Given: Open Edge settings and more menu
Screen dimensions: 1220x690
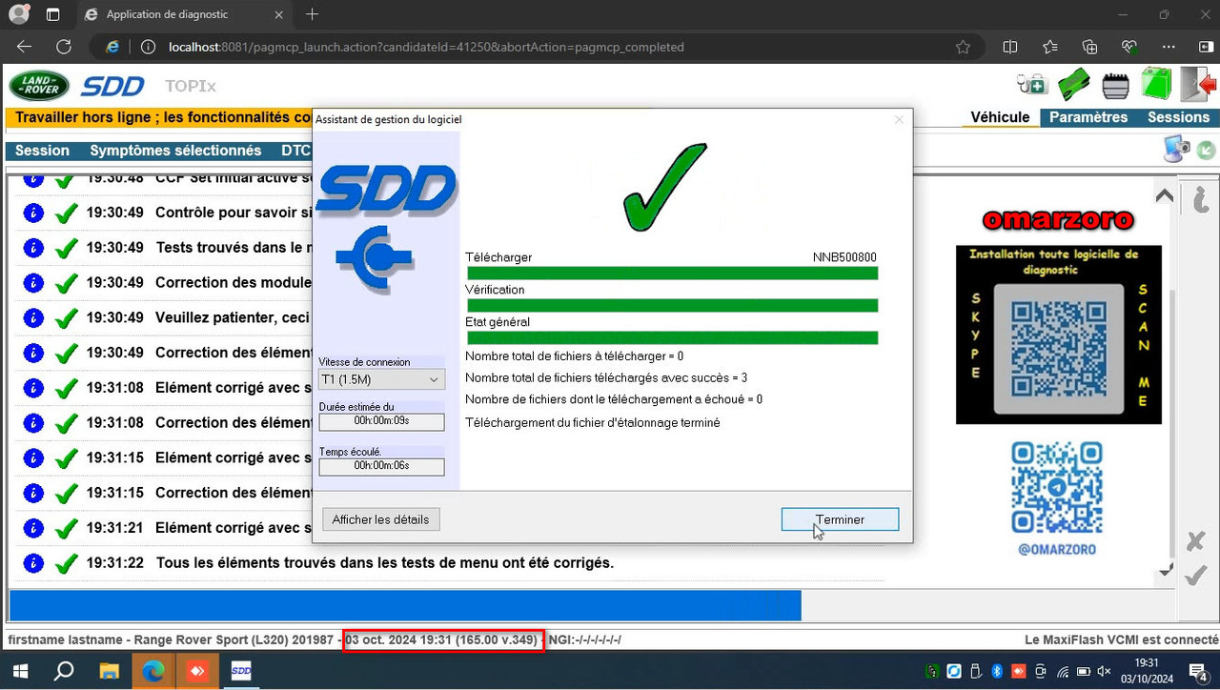Looking at the screenshot, I should pos(1169,47).
